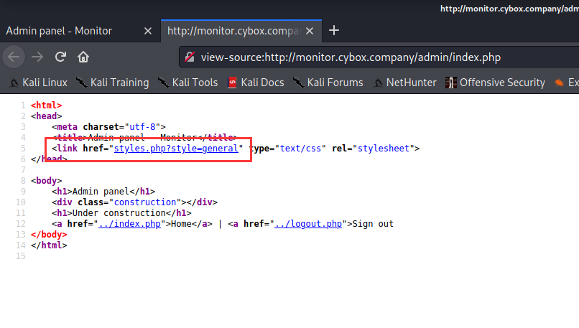Screen dimensions: 579x328
Task: Close the Admin panel - Monitor tab
Action: (148, 31)
